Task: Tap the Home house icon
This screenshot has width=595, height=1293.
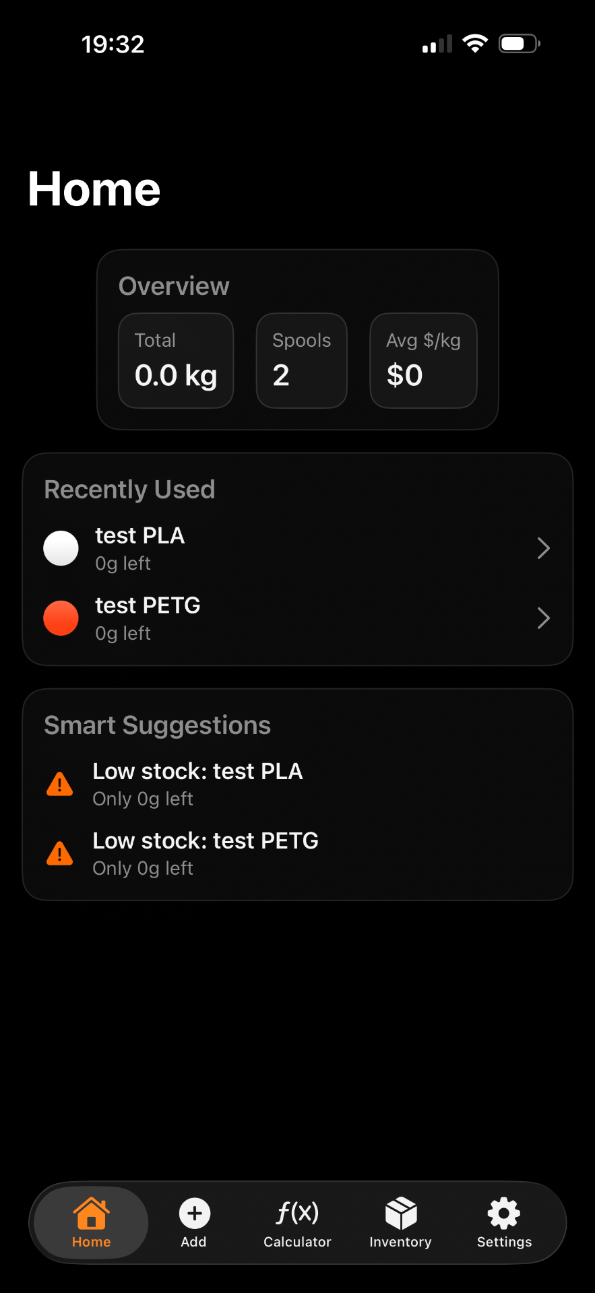Action: (x=92, y=1213)
